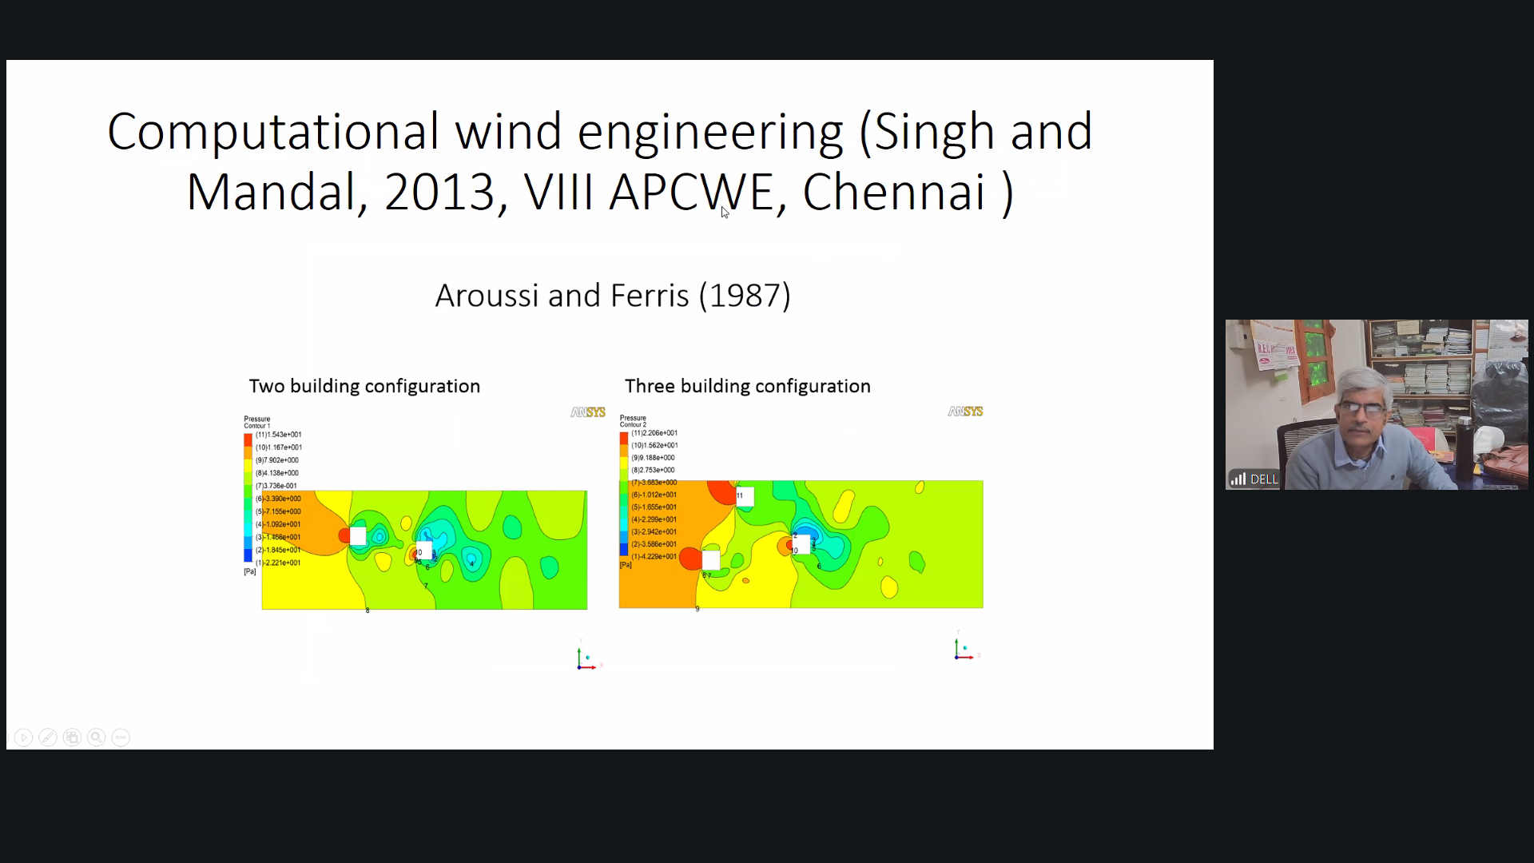1534x863 pixels.
Task: Click the Aroussi and Ferris (1987) subtitle
Action: pyautogui.click(x=613, y=296)
